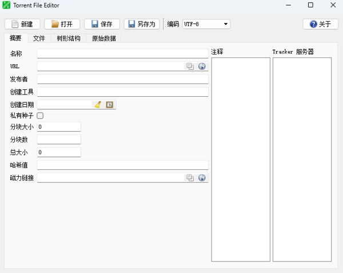The image size is (343, 273).
Task: Clear creation date with broom icon
Action: pos(98,105)
